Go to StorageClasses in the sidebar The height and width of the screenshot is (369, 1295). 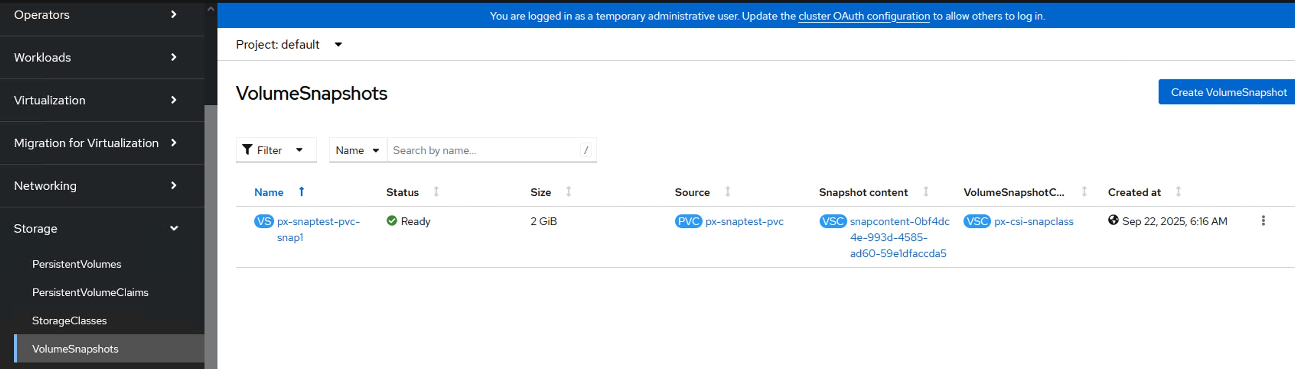[69, 320]
